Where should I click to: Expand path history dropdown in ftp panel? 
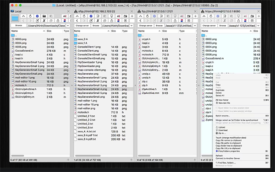pyautogui.click(x=195, y=26)
